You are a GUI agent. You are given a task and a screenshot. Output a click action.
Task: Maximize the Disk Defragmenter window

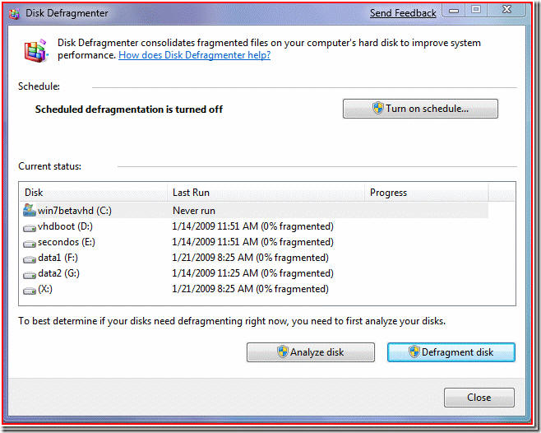[x=476, y=10]
